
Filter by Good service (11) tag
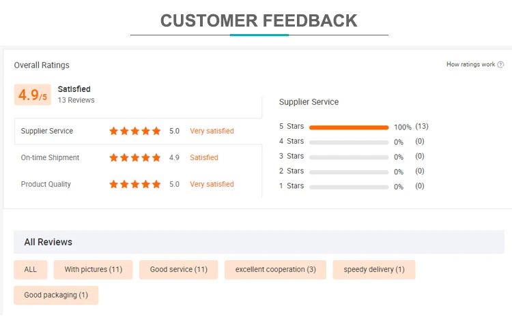pos(178,270)
